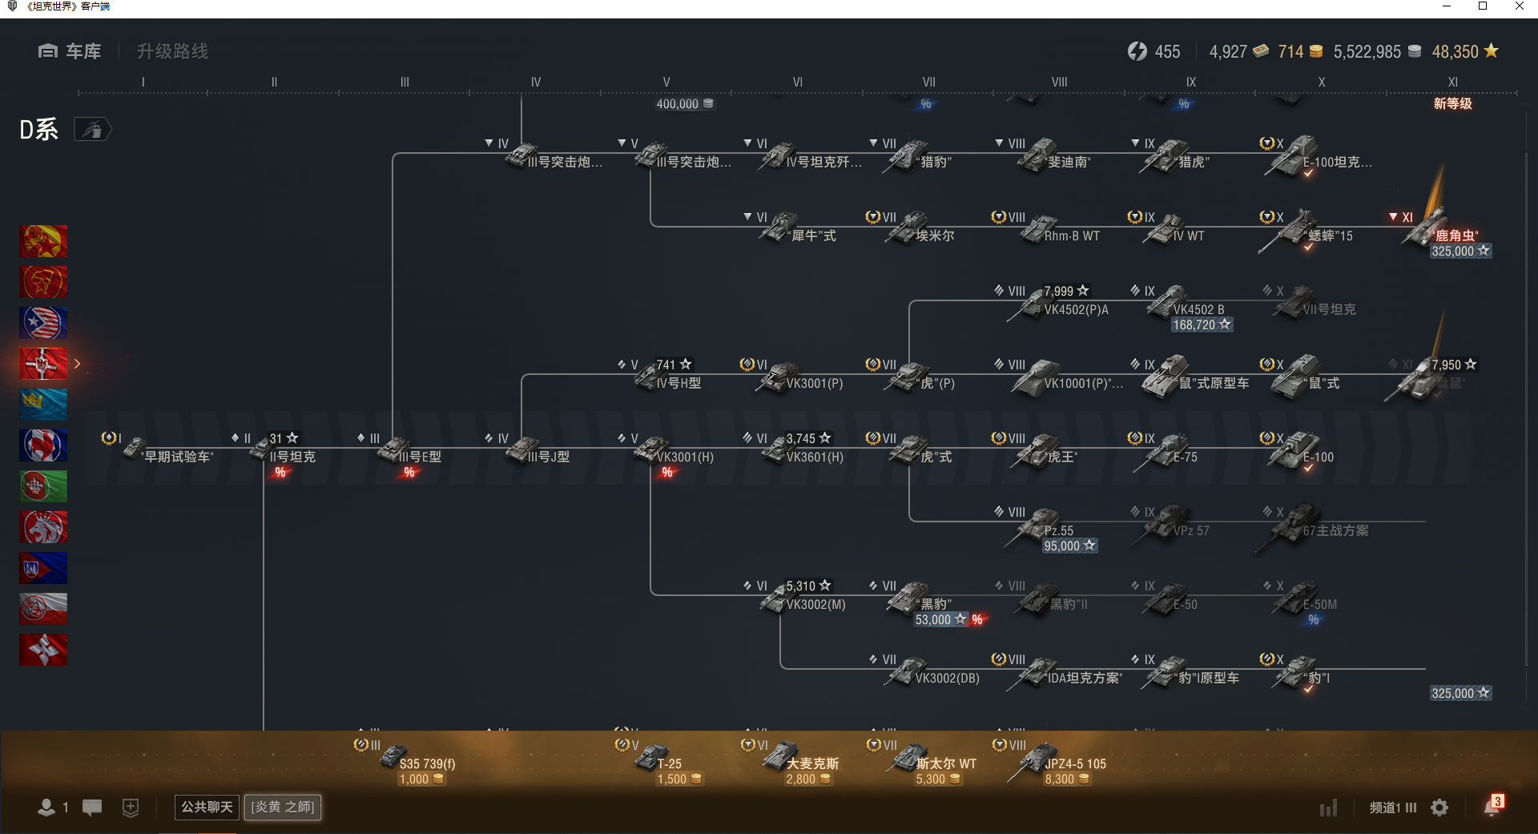The height and width of the screenshot is (834, 1538).
Task: Select the USA nation flag
Action: 43,323
